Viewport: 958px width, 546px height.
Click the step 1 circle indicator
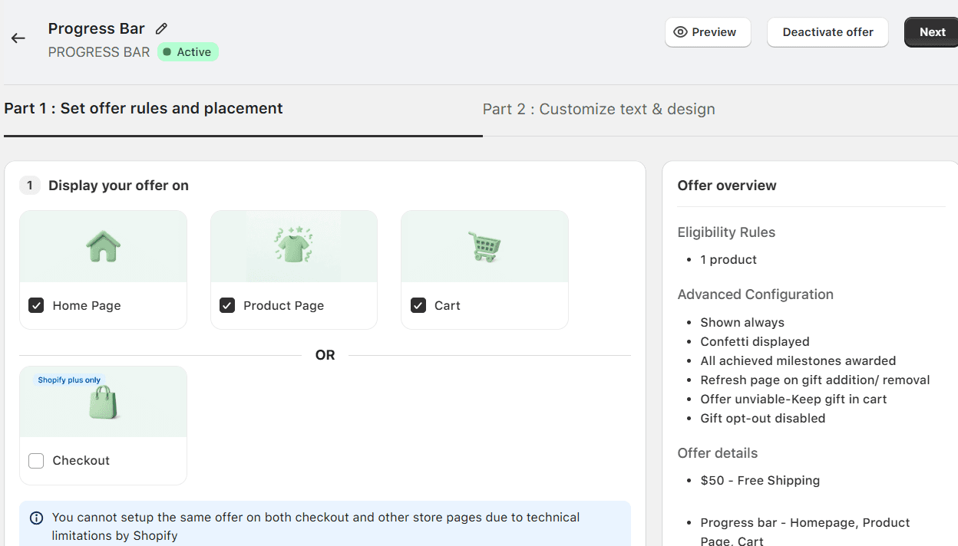(x=29, y=185)
